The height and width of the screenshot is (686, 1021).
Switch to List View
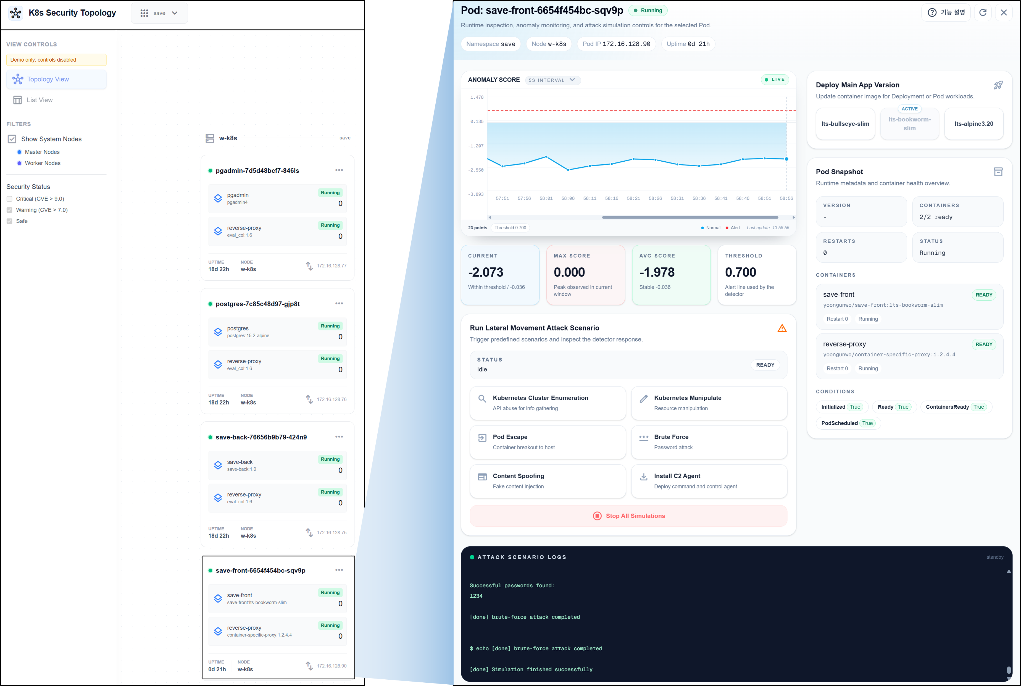coord(40,100)
